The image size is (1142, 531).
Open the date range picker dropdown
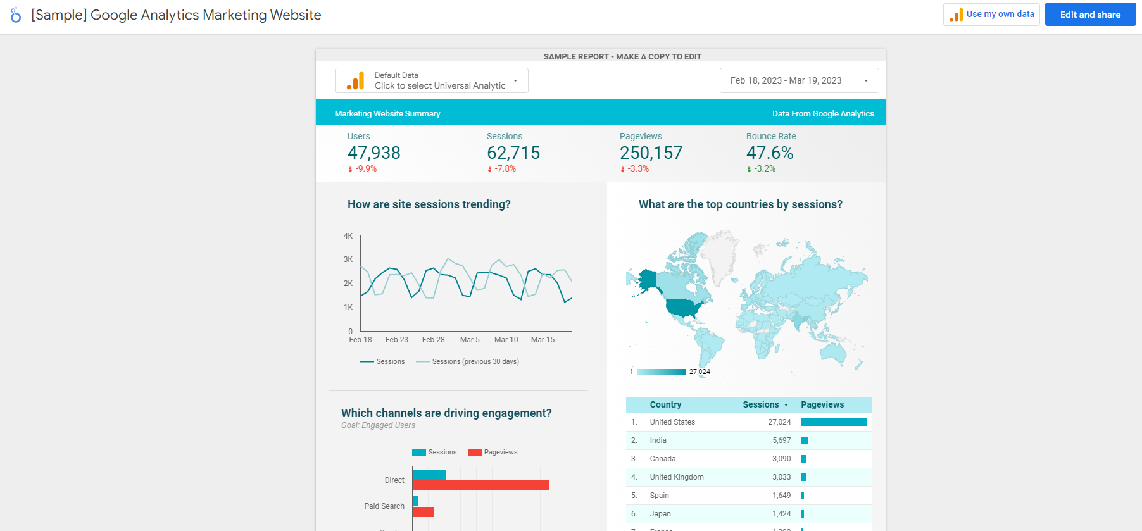click(x=800, y=80)
